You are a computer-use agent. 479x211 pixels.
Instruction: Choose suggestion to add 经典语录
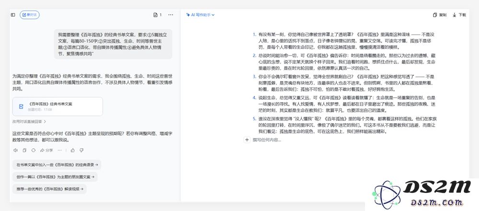(x=57, y=164)
